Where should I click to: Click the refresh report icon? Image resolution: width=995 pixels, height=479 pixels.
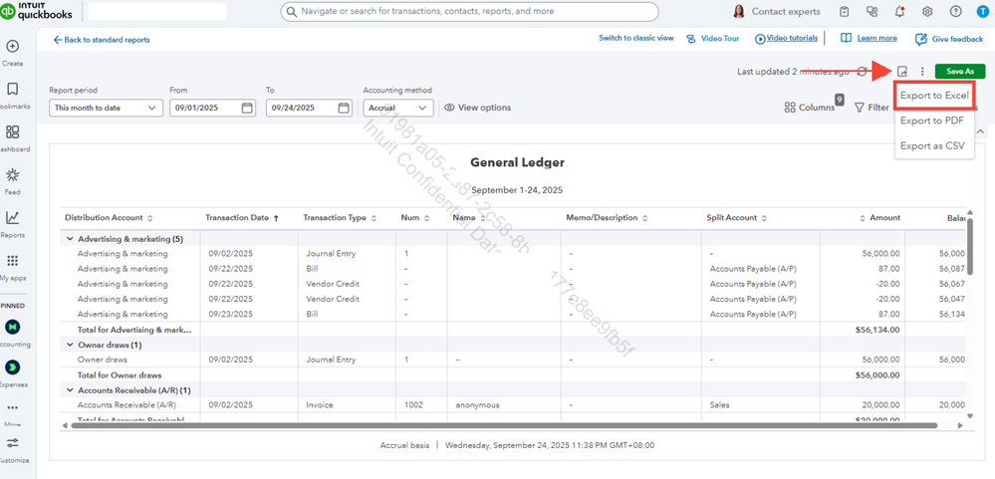[862, 72]
